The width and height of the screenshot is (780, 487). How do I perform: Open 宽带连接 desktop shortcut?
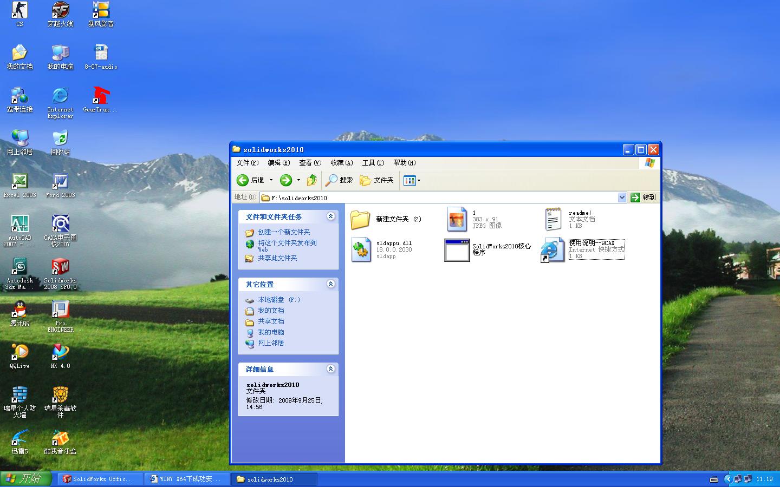[x=19, y=100]
